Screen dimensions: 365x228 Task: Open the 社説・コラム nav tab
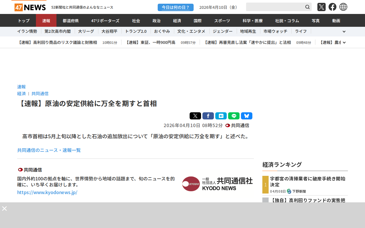coord(287,21)
